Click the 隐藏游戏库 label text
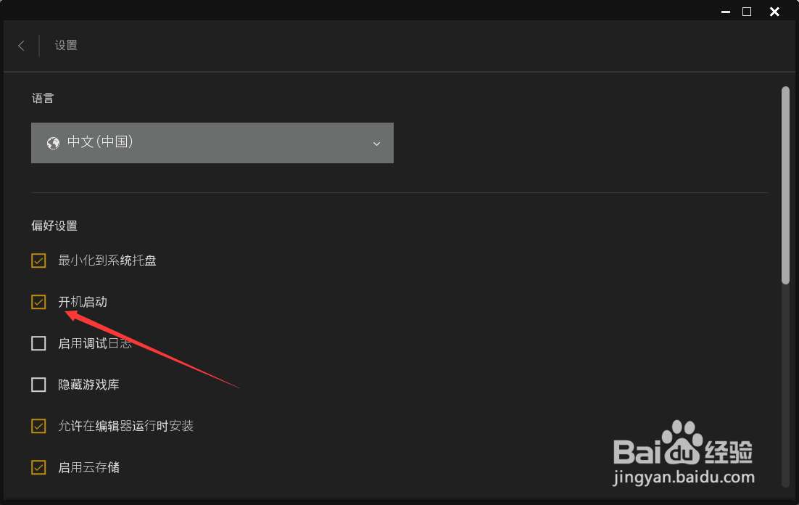The image size is (799, 505). coord(88,385)
